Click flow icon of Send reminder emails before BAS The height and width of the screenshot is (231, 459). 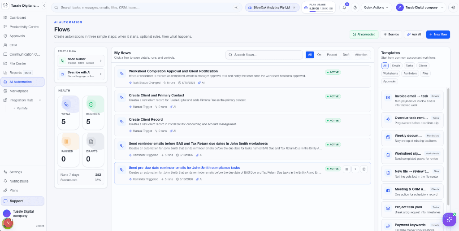coord(122,145)
